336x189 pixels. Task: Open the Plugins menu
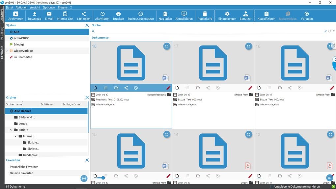(63, 7)
